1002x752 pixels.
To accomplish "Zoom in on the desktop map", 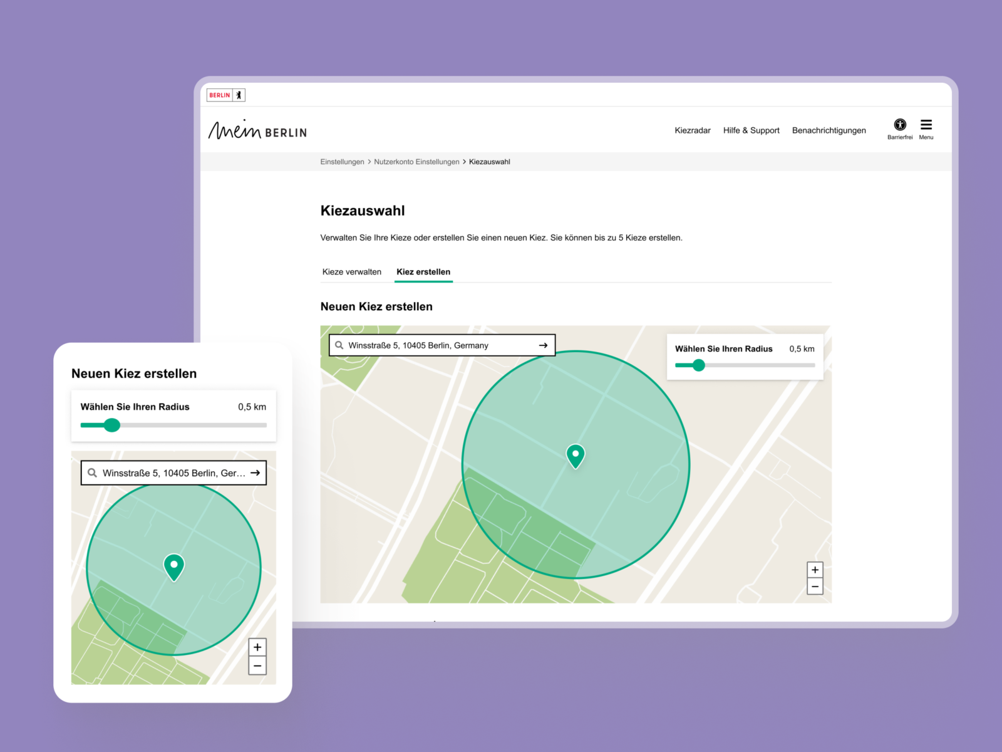I will [x=815, y=570].
